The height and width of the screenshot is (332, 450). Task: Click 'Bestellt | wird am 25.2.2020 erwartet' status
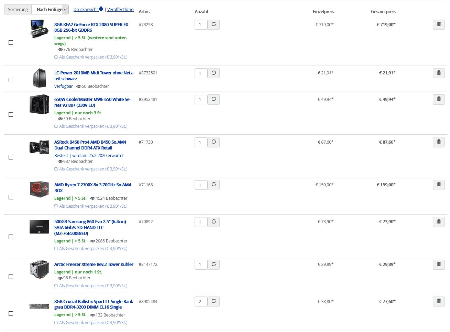[x=89, y=156]
